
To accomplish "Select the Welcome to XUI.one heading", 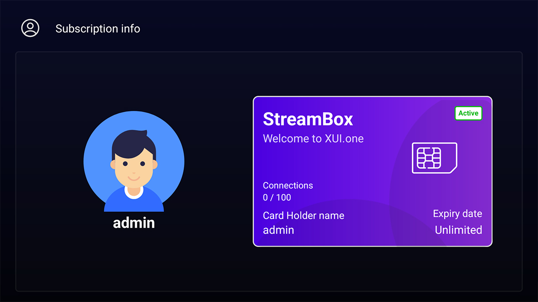I will tap(313, 138).
